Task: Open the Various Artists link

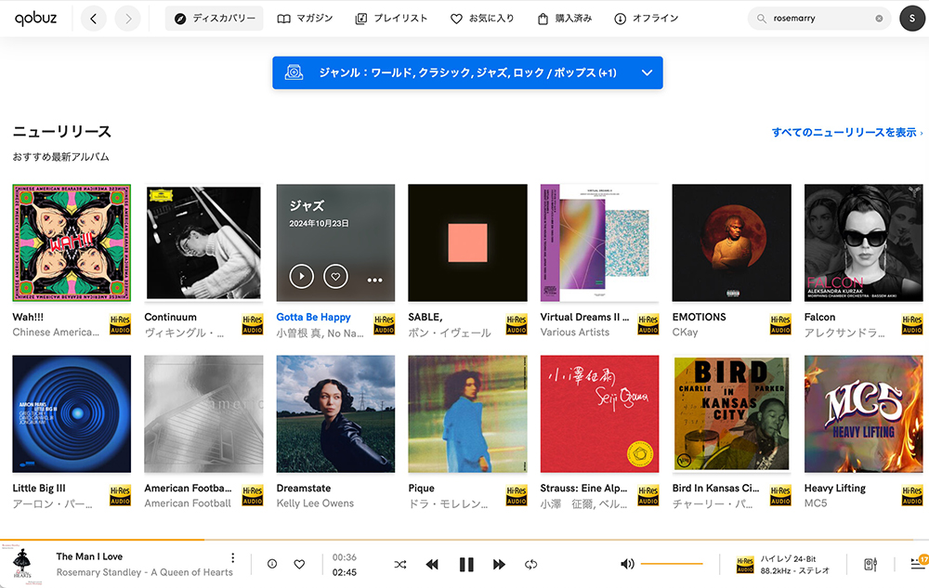Action: click(575, 333)
